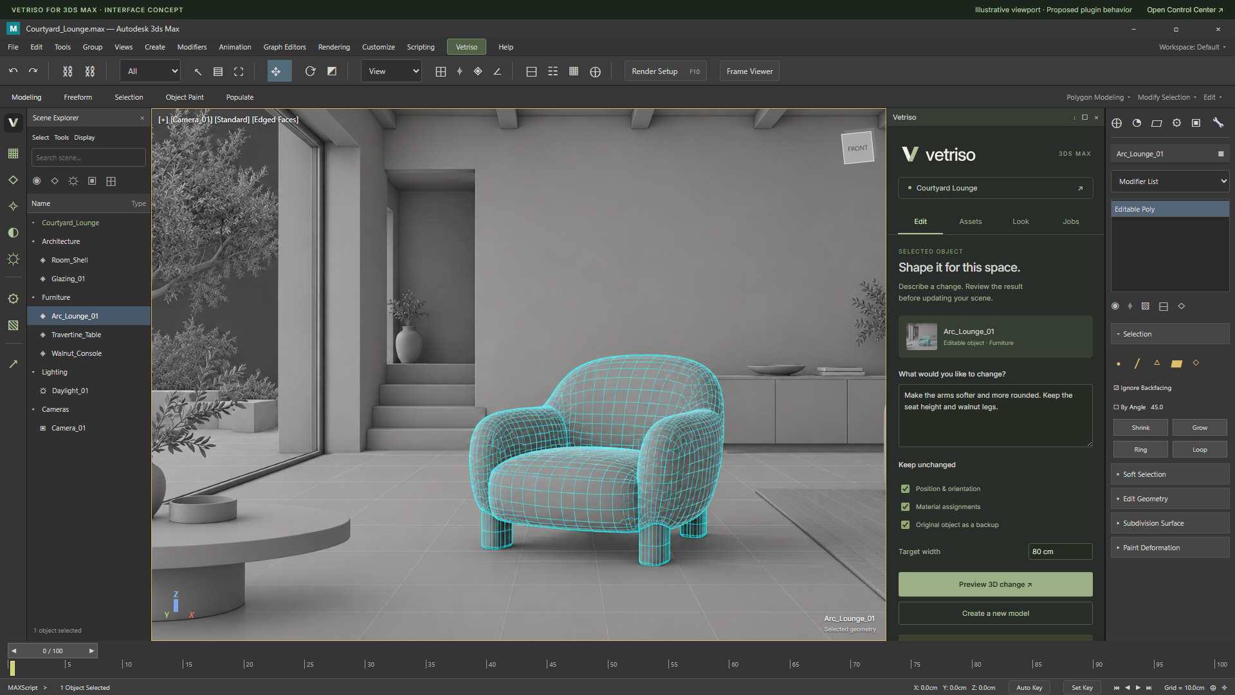This screenshot has height=695, width=1235.
Task: Activate the Select and Move tool
Action: (x=279, y=71)
